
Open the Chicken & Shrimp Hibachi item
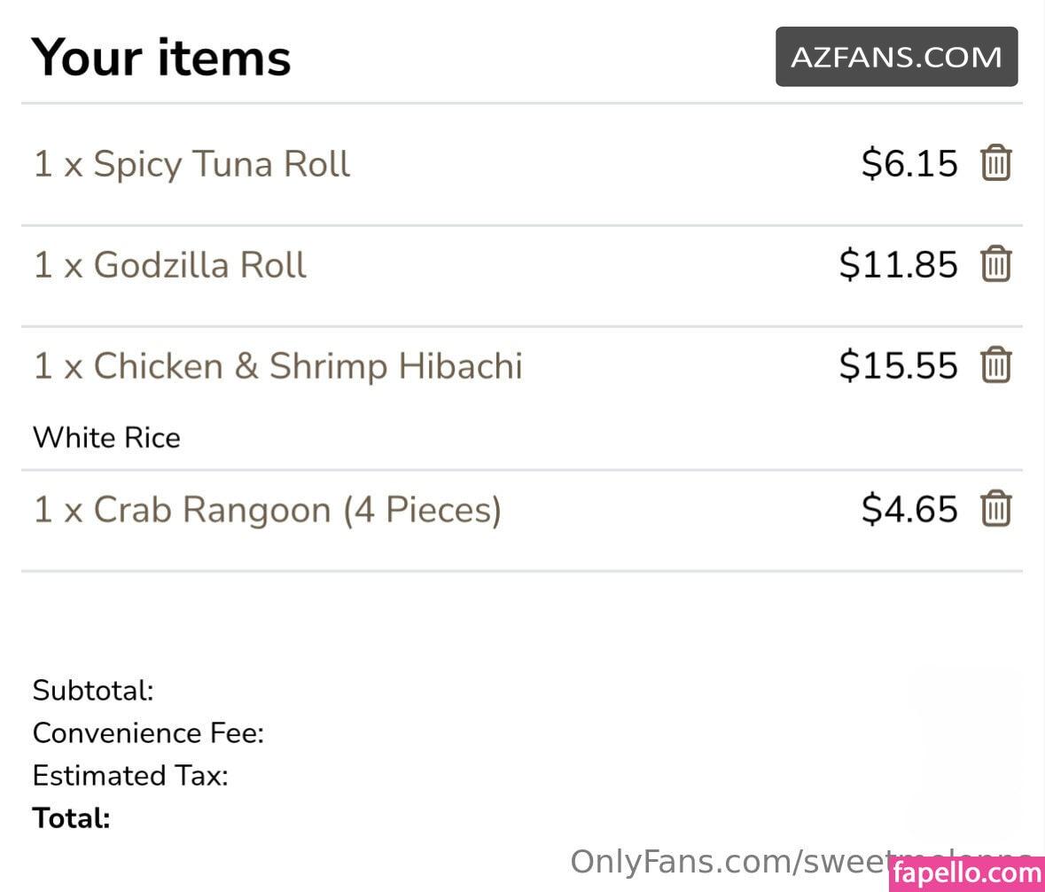tap(278, 366)
